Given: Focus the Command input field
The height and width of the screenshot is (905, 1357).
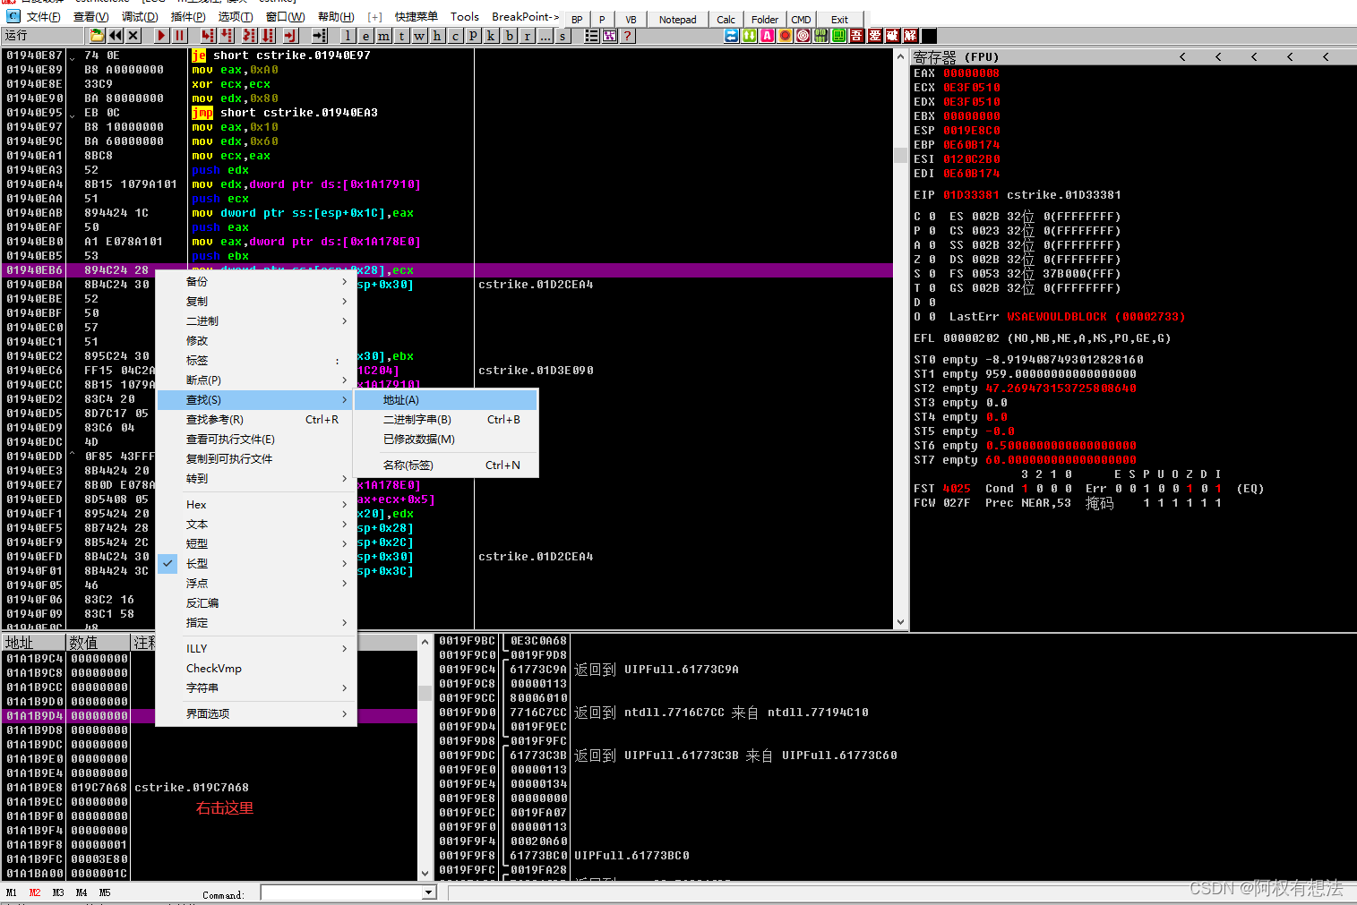Looking at the screenshot, I should click(x=341, y=892).
